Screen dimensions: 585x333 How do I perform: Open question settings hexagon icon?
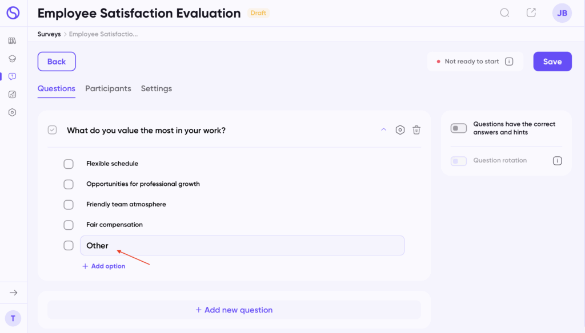[400, 130]
